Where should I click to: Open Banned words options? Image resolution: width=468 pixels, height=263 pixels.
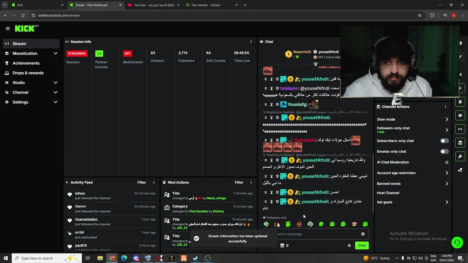coord(412,184)
